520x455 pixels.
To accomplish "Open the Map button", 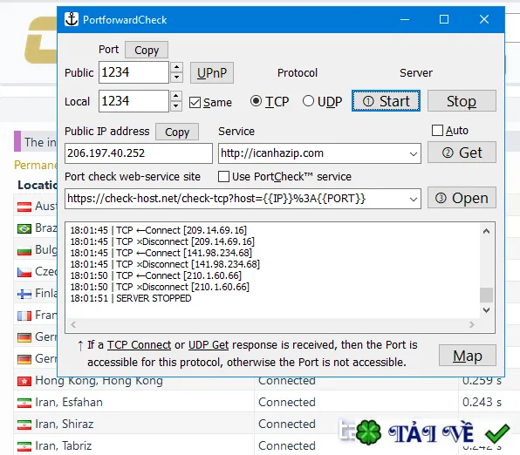I will pos(468,356).
